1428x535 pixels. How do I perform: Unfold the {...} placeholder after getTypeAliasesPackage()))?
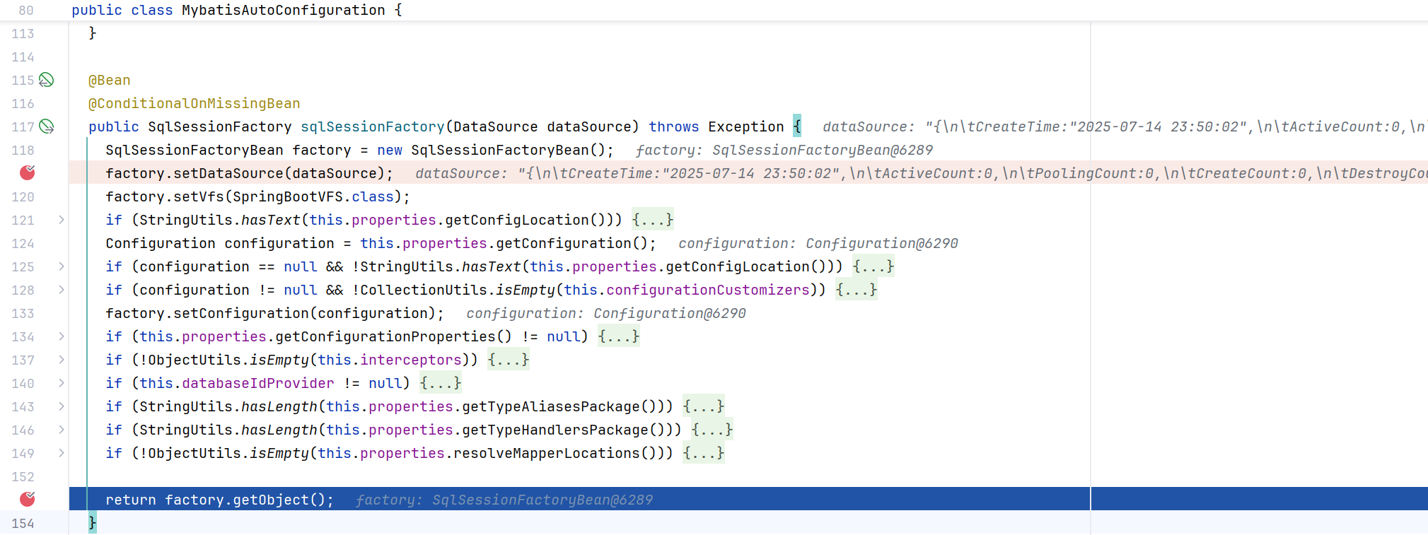point(703,406)
